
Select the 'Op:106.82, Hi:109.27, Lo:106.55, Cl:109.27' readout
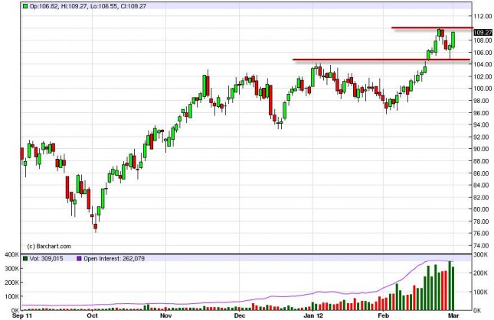(x=88, y=6)
